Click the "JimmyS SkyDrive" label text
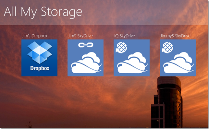Image resolution: width=209 pixels, height=129 pixels. 175,36
